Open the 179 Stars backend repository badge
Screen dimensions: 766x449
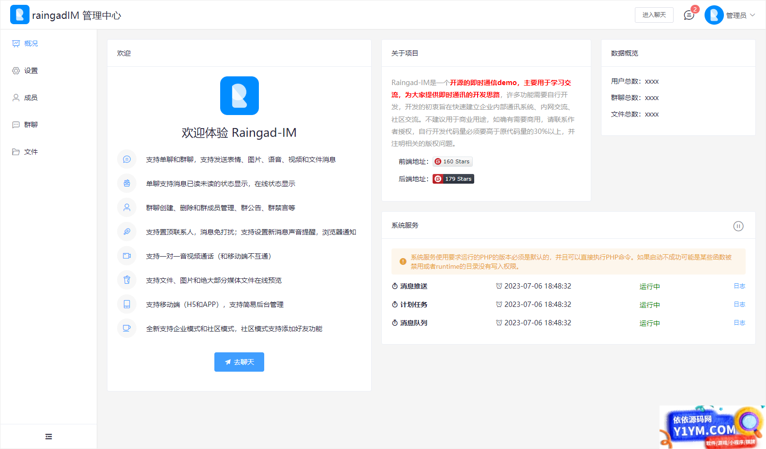(453, 179)
